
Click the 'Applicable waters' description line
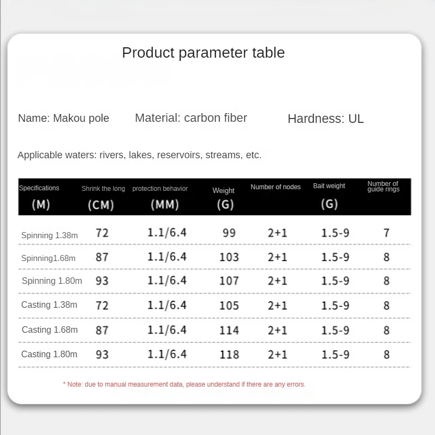[139, 155]
